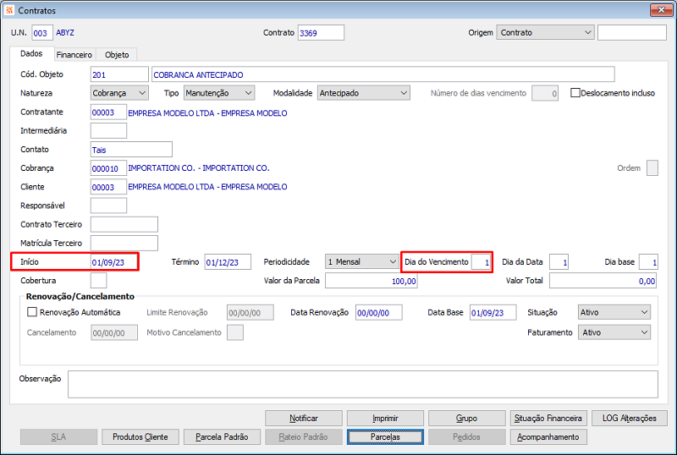Click IMPORTATION CO. cobrança name text

(199, 168)
